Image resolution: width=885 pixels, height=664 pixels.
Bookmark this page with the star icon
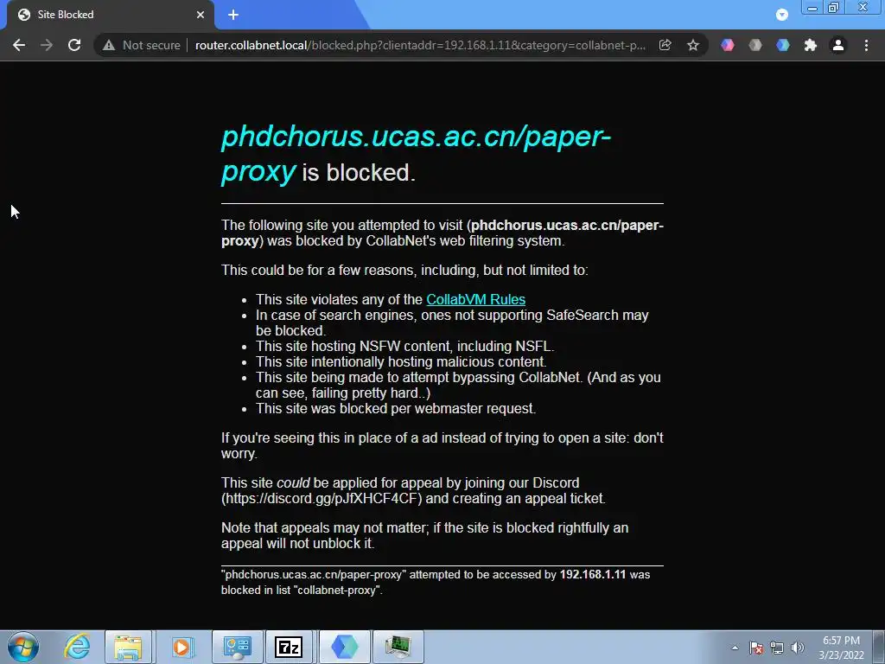693,45
